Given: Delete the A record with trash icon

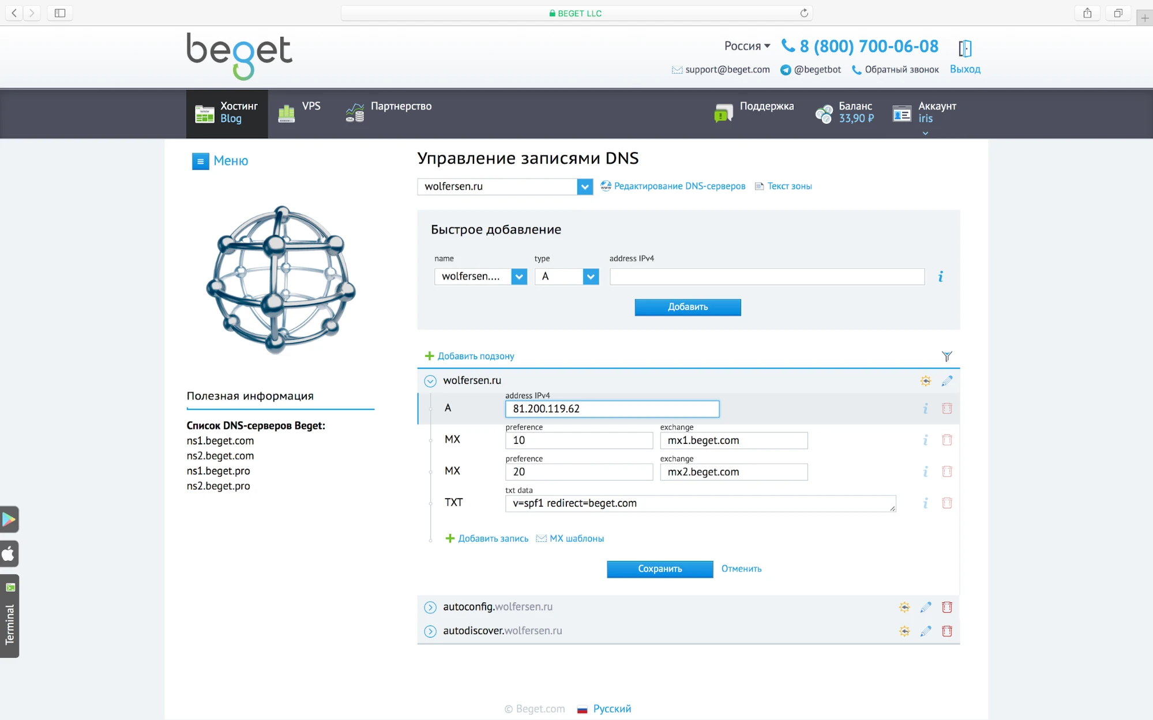Looking at the screenshot, I should pos(947,409).
